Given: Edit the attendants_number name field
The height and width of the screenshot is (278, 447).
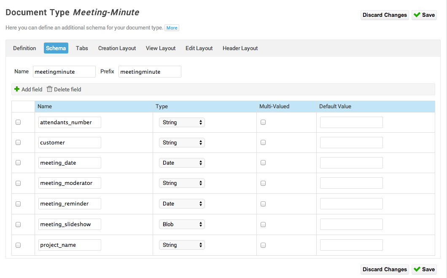Looking at the screenshot, I should point(70,122).
